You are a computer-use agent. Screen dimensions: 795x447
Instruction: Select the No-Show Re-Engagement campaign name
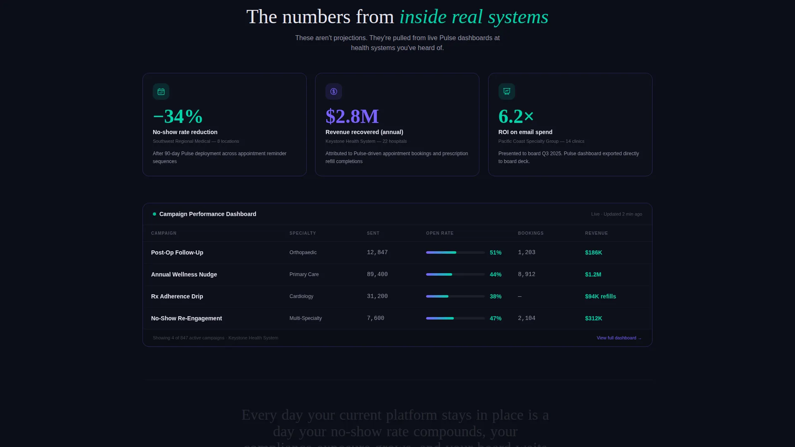tap(186, 318)
